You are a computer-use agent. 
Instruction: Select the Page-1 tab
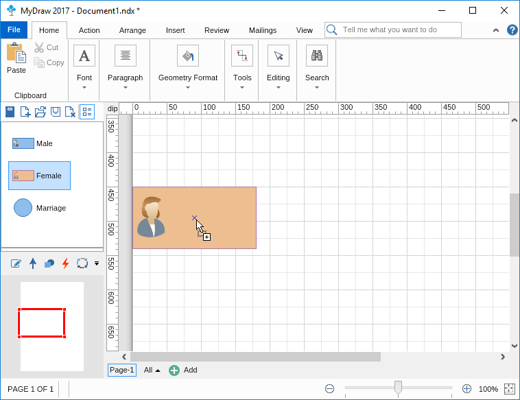[122, 370]
